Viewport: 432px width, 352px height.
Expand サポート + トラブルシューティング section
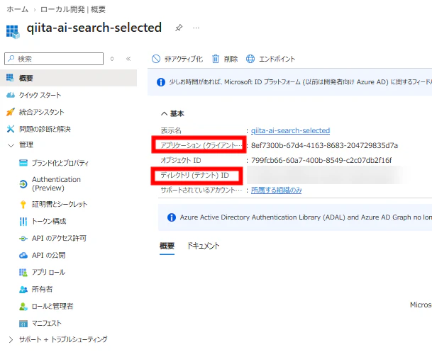click(11, 340)
